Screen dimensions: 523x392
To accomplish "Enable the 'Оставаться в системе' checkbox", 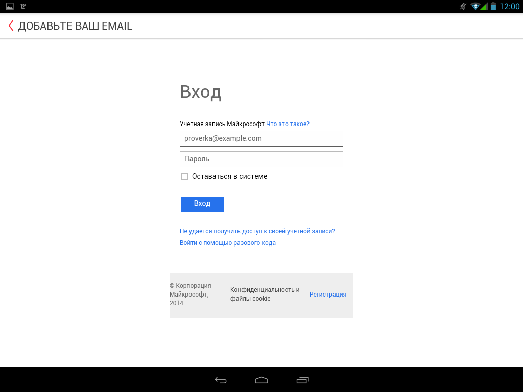I will 184,176.
